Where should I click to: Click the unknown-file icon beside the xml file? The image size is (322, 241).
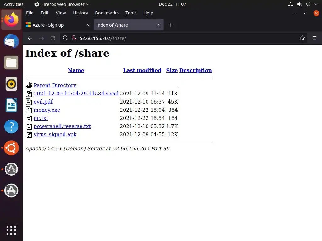pyautogui.click(x=29, y=94)
